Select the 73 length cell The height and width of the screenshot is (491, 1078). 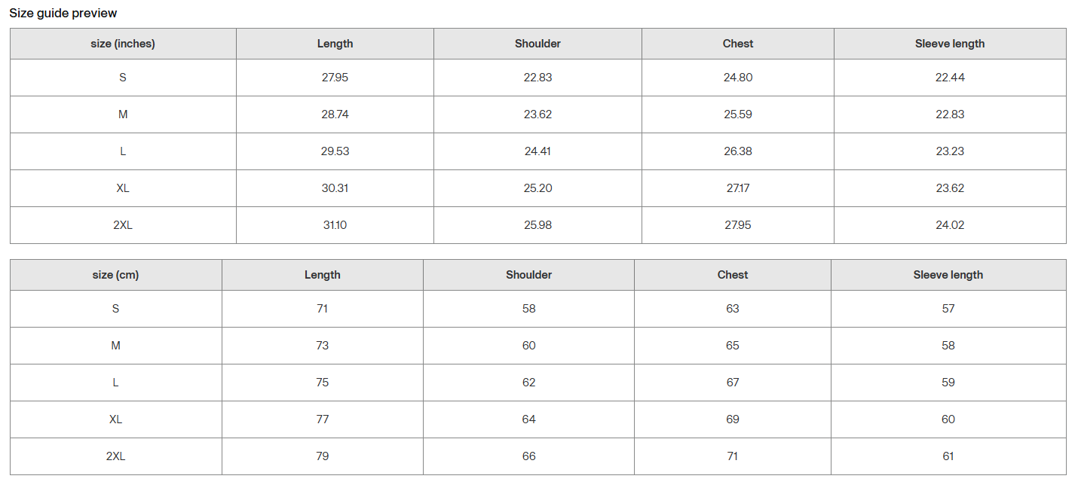(323, 346)
